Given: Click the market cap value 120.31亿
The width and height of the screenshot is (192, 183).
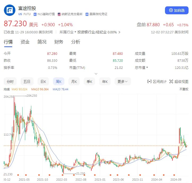Looking at the screenshot, I should tap(182, 68).
